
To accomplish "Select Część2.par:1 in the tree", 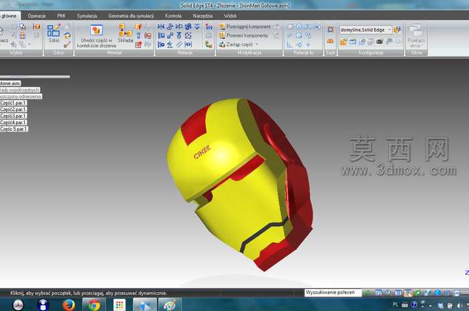I will click(x=13, y=110).
